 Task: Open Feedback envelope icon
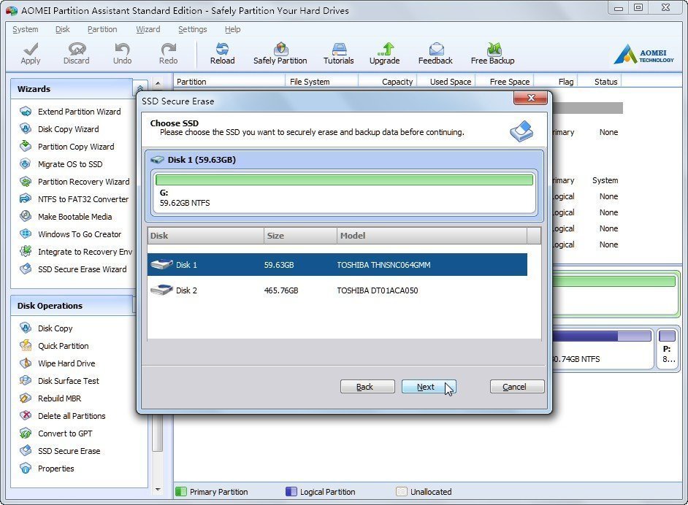(x=436, y=49)
